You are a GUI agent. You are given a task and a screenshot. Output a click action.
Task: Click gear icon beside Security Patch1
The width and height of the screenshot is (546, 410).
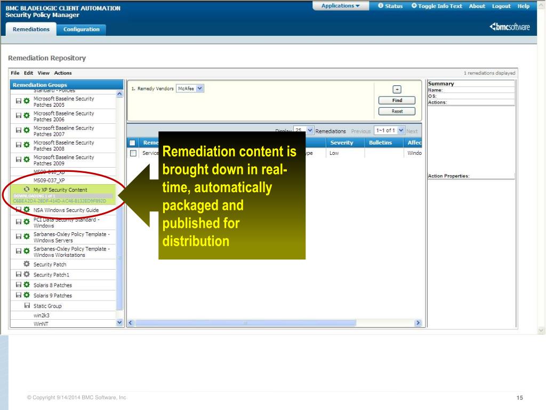tap(27, 274)
